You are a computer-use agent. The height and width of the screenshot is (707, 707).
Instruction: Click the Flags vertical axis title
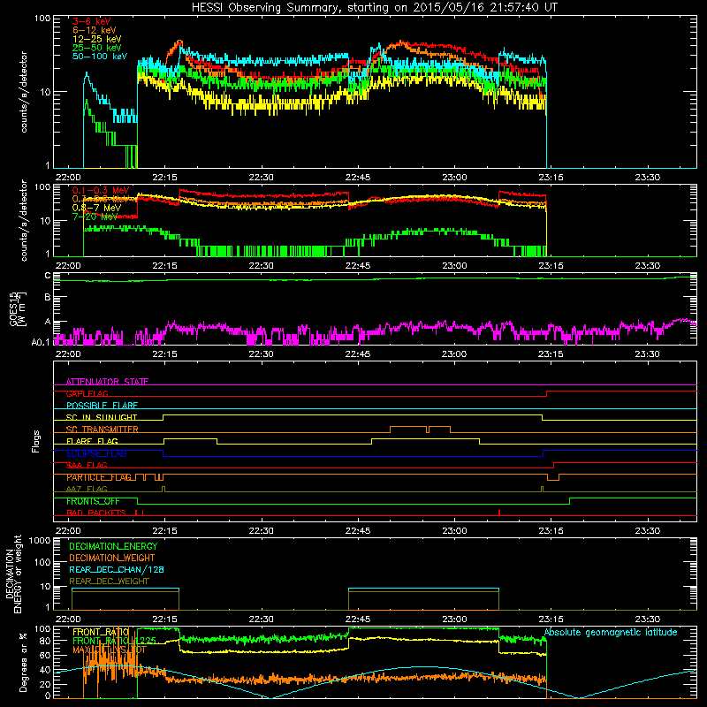35,441
